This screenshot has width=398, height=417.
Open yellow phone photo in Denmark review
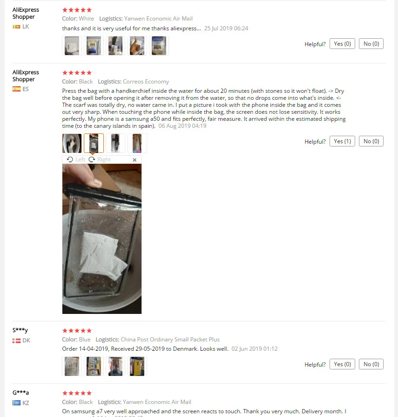point(137,366)
